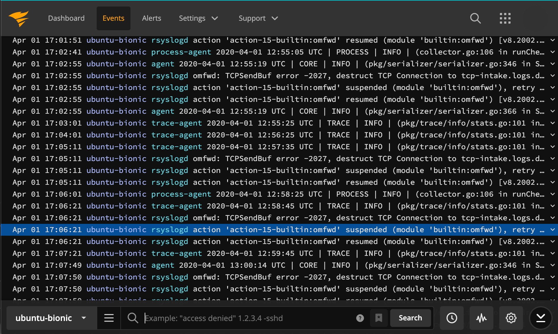Click ubuntu-bionic host in 17:07:21 row
This screenshot has height=334, width=558.
click(116, 253)
